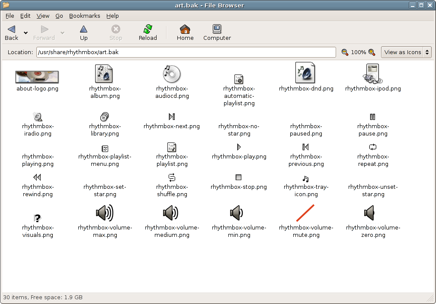The image size is (436, 304).
Task: Open the Bookmarks menu
Action: pos(84,16)
